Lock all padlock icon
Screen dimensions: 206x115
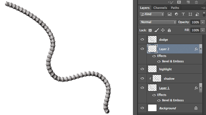169,30
